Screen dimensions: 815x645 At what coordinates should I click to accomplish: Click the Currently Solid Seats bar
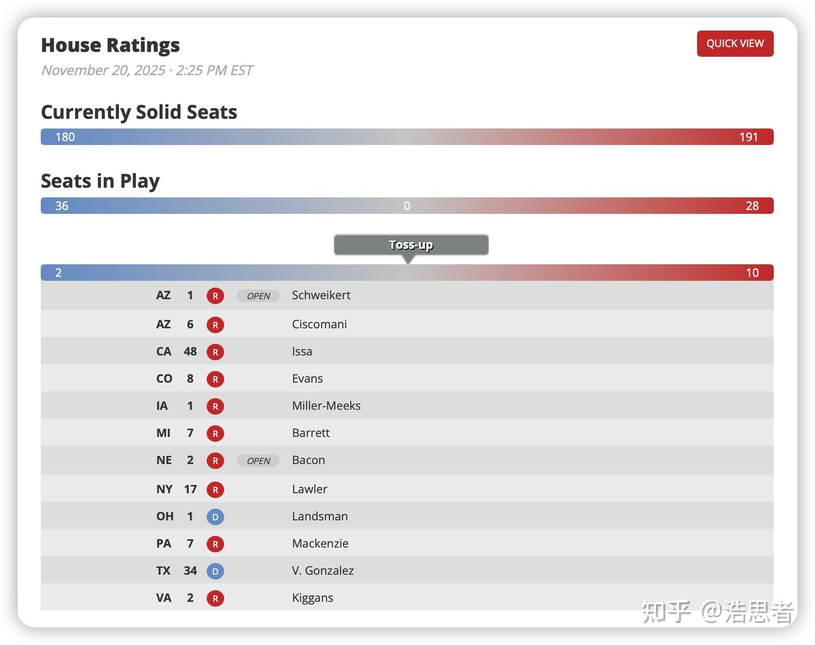click(407, 137)
